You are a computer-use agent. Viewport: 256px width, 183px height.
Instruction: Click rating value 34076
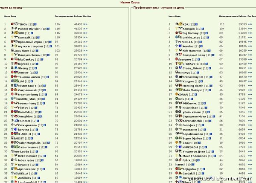tap(78, 46)
